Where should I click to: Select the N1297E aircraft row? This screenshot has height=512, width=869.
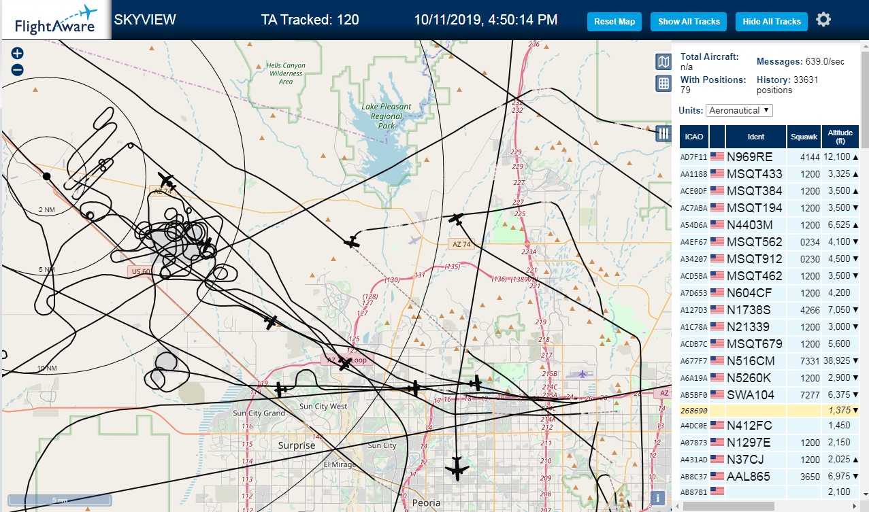pyautogui.click(x=770, y=443)
